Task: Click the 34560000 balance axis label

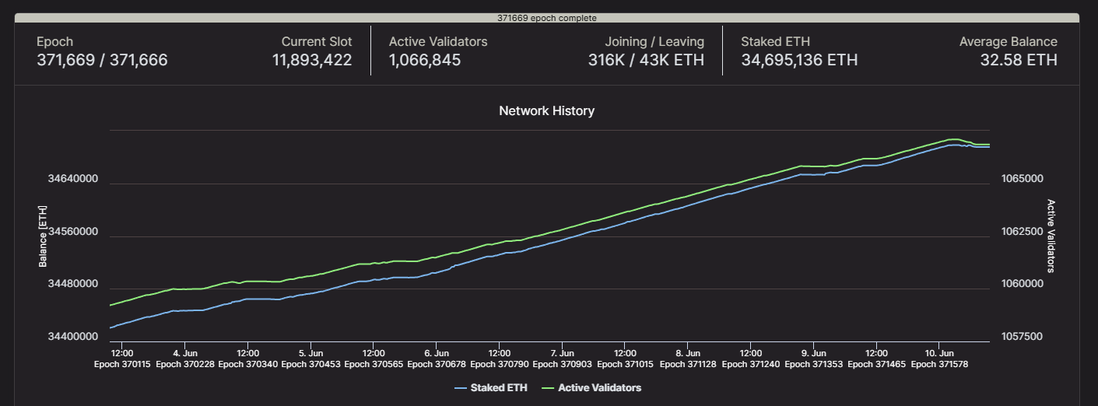Action: pyautogui.click(x=73, y=232)
